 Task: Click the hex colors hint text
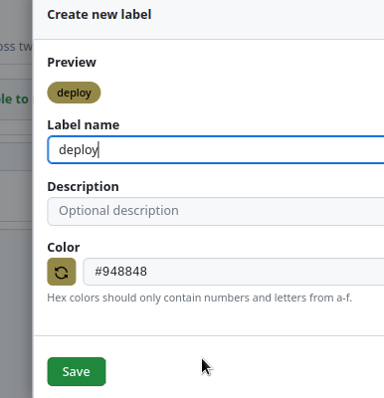(199, 298)
